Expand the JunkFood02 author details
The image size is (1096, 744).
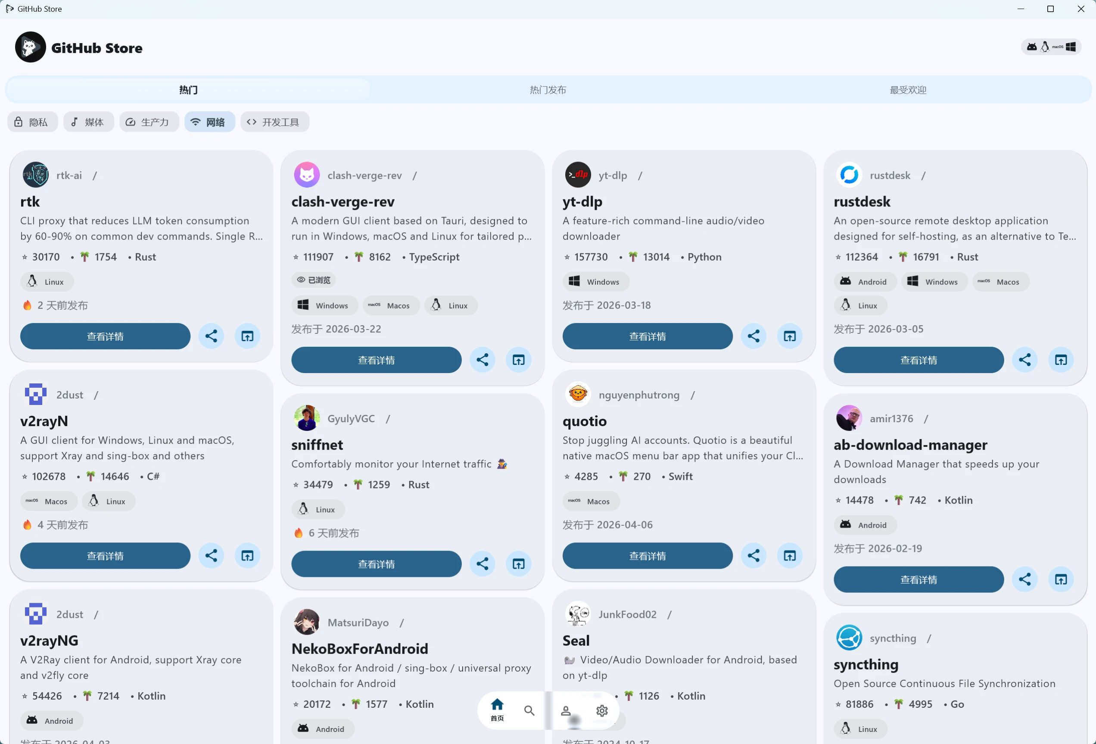tap(627, 614)
